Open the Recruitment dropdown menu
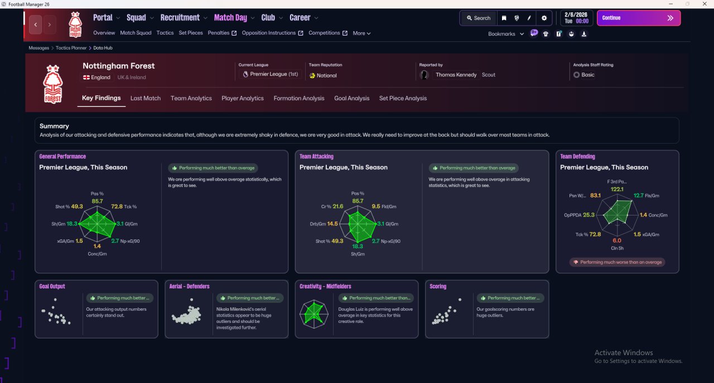Image resolution: width=714 pixels, height=383 pixels. pos(184,18)
